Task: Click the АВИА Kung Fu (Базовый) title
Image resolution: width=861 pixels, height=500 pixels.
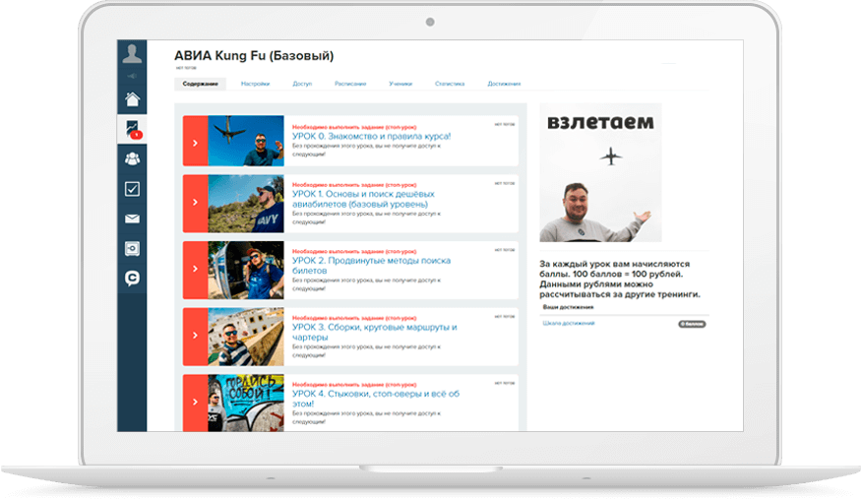Action: click(254, 55)
